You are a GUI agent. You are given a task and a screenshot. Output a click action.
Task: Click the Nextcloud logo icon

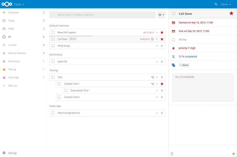[x=7, y=4]
